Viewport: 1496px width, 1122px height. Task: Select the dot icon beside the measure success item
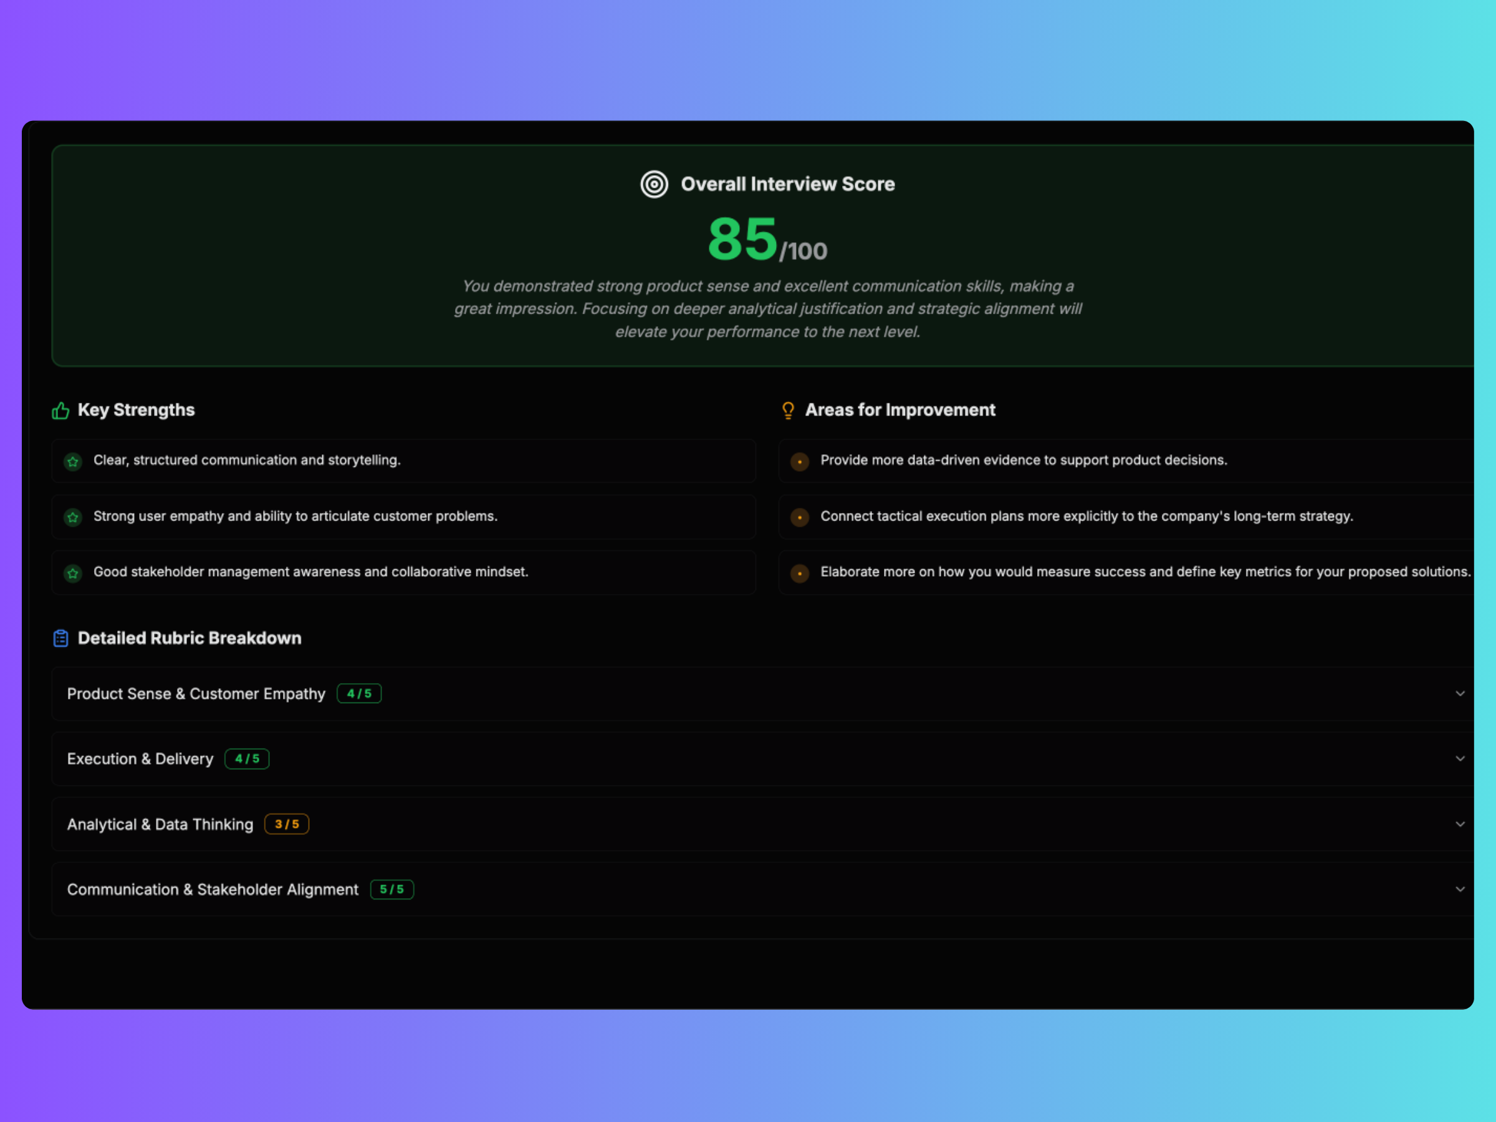pos(800,573)
